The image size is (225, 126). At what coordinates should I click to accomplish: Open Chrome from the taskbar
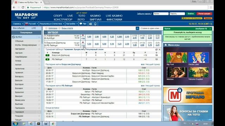click(x=53, y=124)
